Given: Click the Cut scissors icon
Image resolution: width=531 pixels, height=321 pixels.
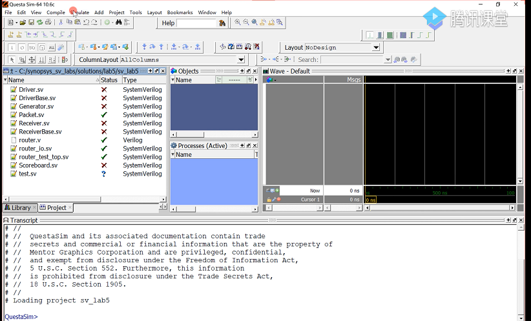Looking at the screenshot, I should (61, 23).
